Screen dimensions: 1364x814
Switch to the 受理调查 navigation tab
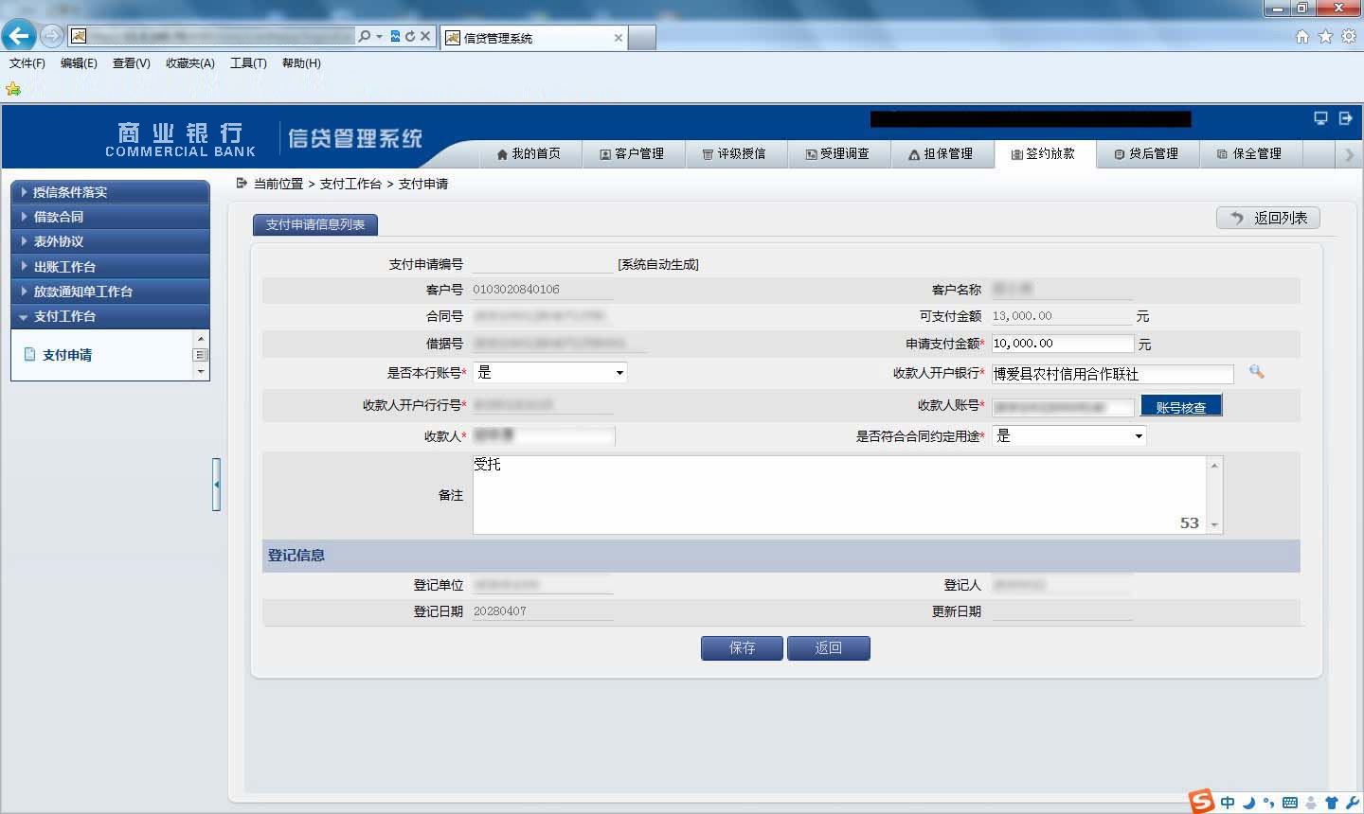(838, 153)
